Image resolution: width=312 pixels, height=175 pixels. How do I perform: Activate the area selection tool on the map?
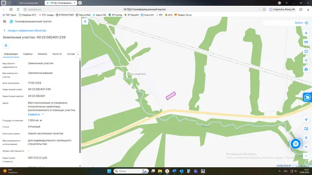pos(306,51)
